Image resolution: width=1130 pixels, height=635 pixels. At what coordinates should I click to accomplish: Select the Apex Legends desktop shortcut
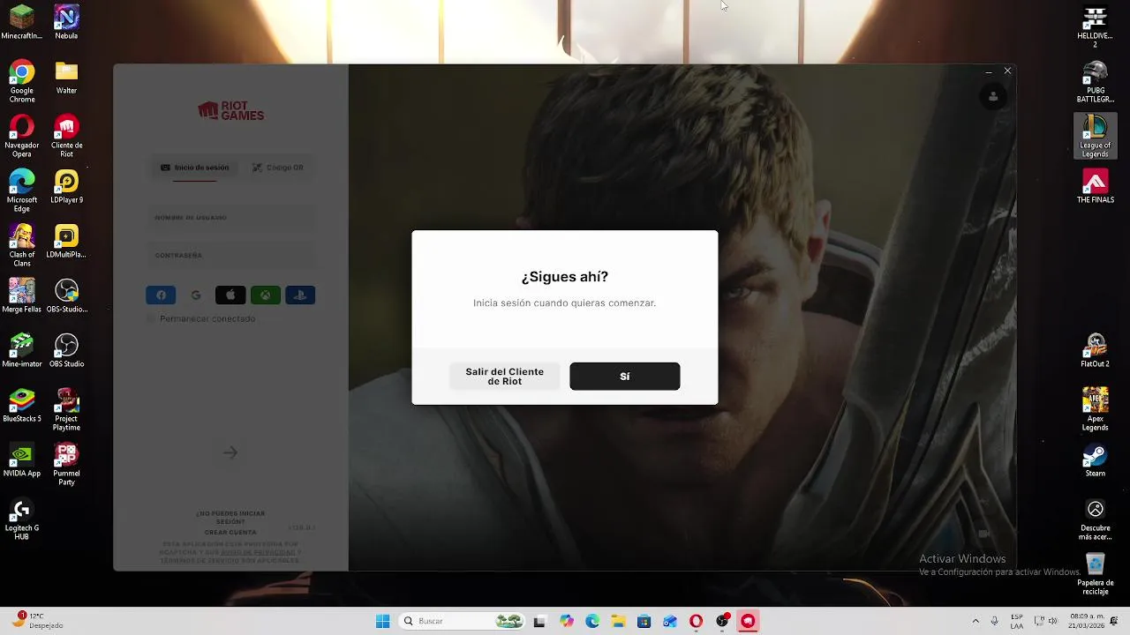(1096, 410)
